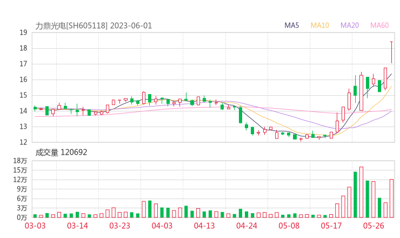This screenshot has width=400, height=238.
Task: Click the 17 price axis label
Action: 23,64
